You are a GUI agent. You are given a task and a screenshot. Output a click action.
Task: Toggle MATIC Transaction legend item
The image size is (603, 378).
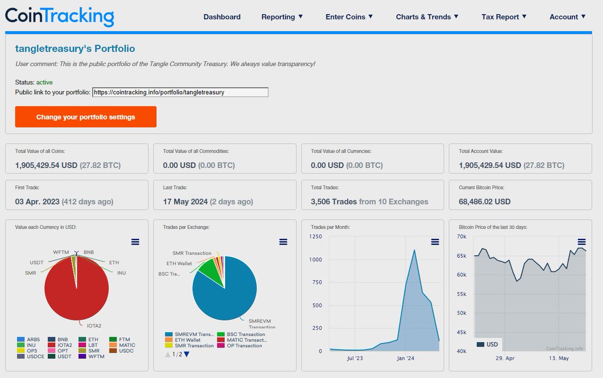[x=242, y=340]
